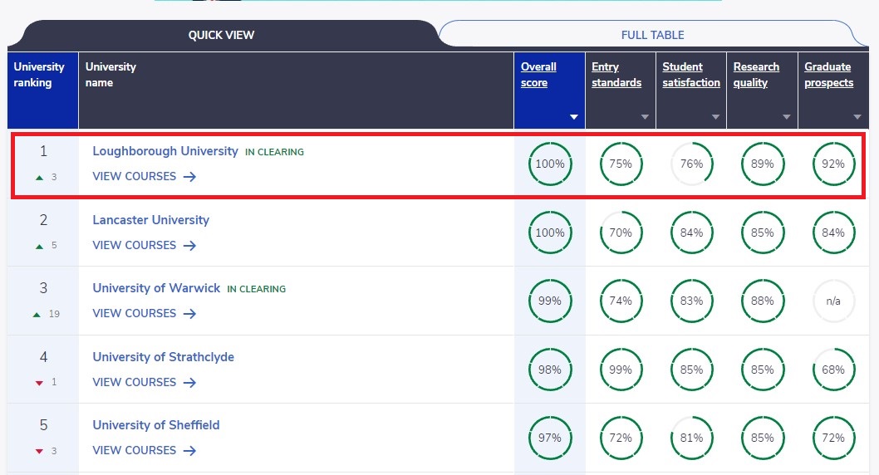Viewport: 879px width, 475px height.
Task: Open the Lancaster University link
Action: pos(151,220)
